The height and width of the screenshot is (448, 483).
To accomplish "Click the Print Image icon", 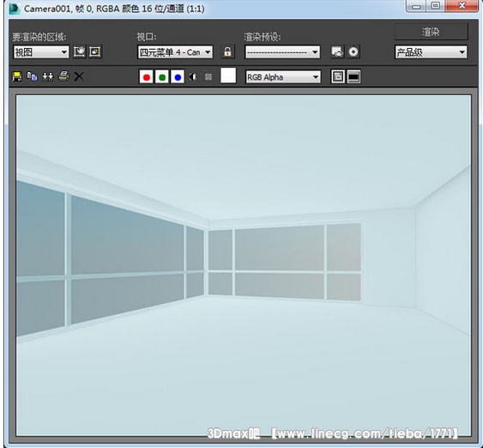I will (63, 76).
